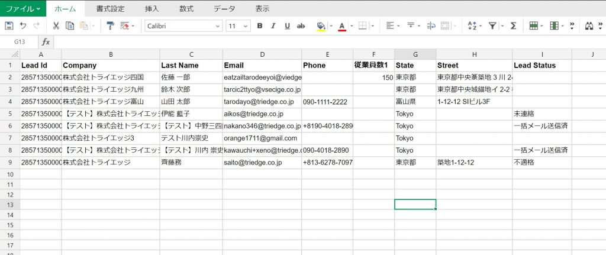606x255 pixels.
Task: Click the select-all corner of the grid
Action: pyautogui.click(x=10, y=54)
